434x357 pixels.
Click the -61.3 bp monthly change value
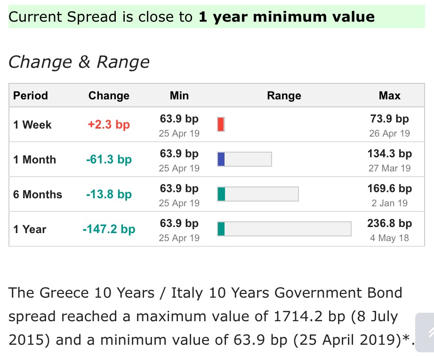click(x=109, y=160)
